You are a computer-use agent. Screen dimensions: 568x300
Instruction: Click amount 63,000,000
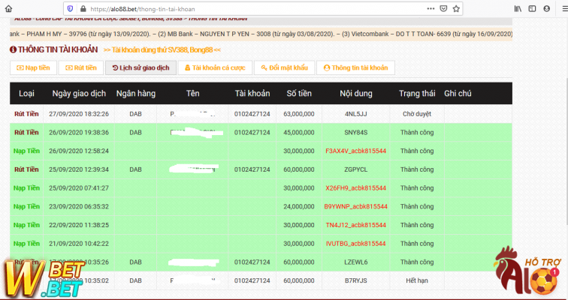coord(299,114)
